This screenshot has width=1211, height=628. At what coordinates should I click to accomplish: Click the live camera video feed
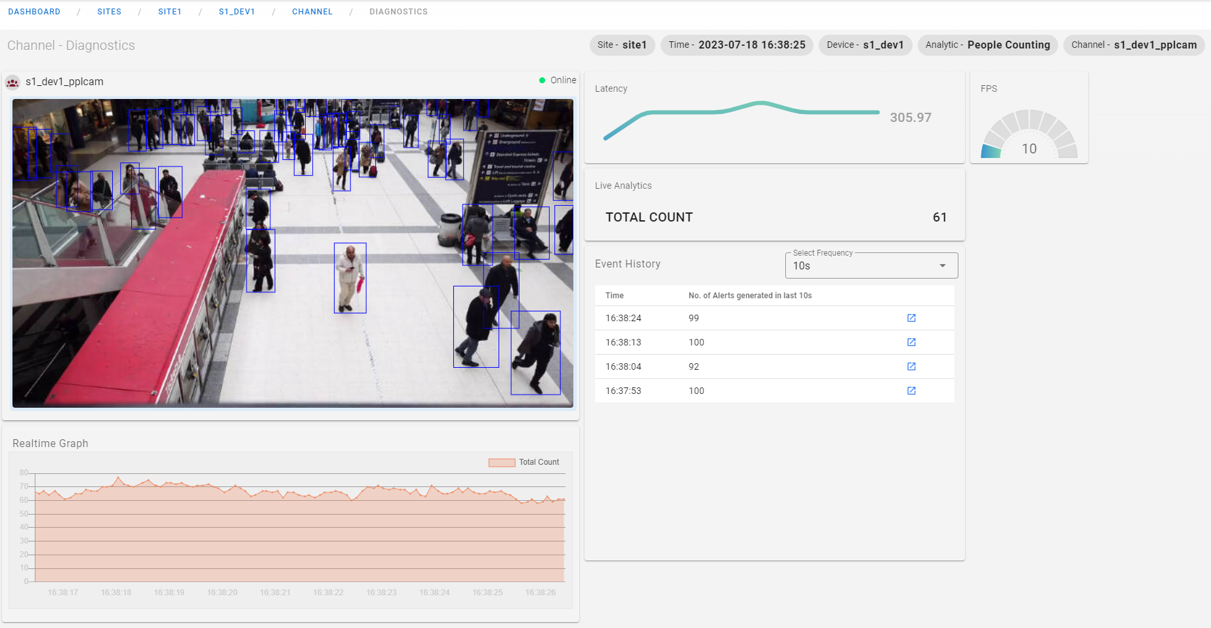293,253
